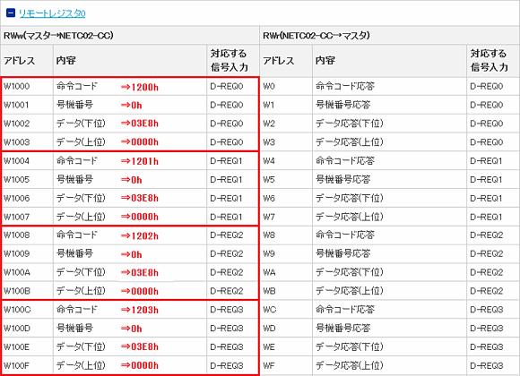Click address cell W1000
This screenshot has height=376, width=520.
click(27, 87)
